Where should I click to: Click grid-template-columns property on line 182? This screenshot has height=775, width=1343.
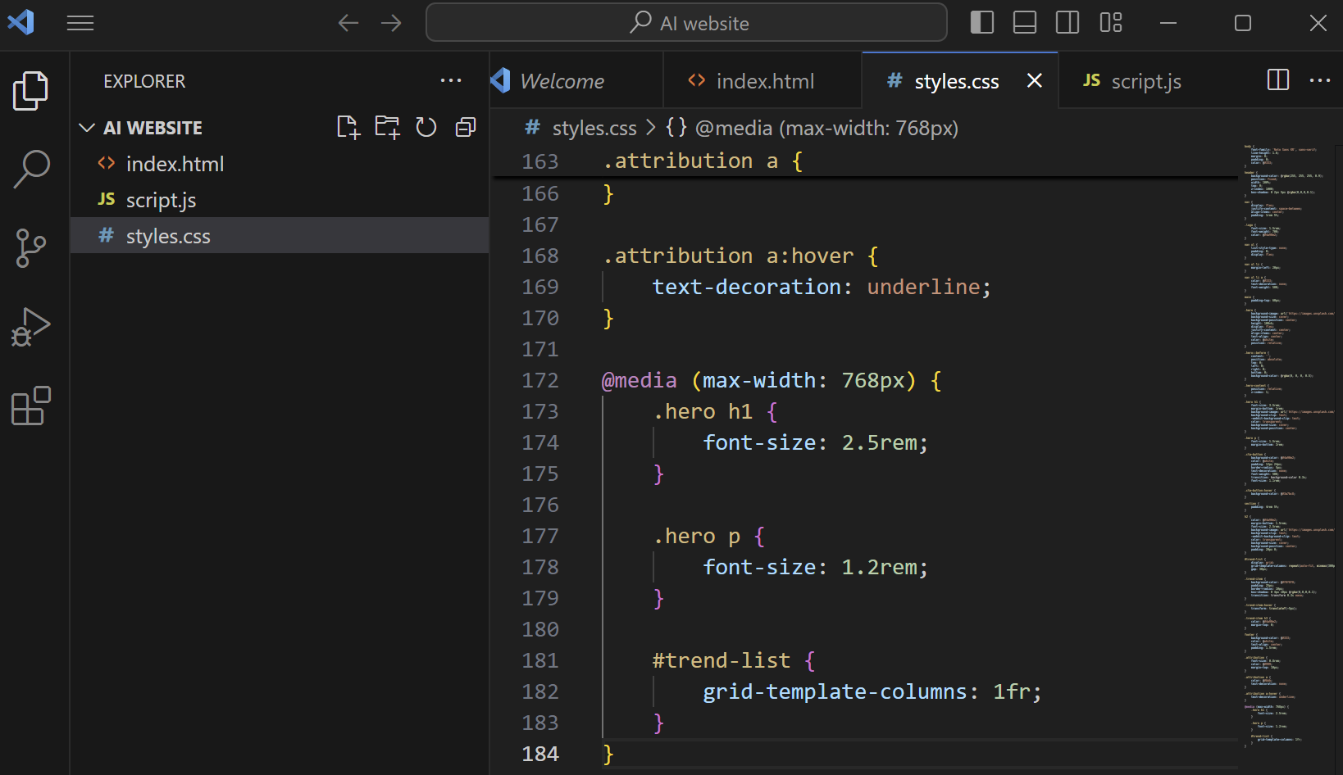835,691
